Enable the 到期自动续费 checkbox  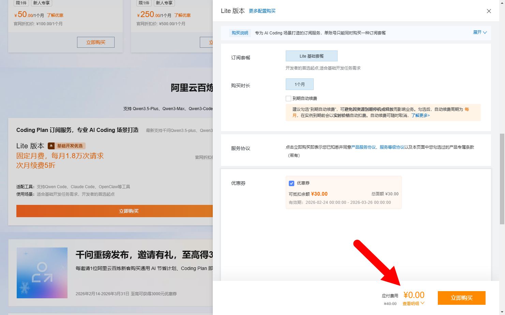coord(288,99)
